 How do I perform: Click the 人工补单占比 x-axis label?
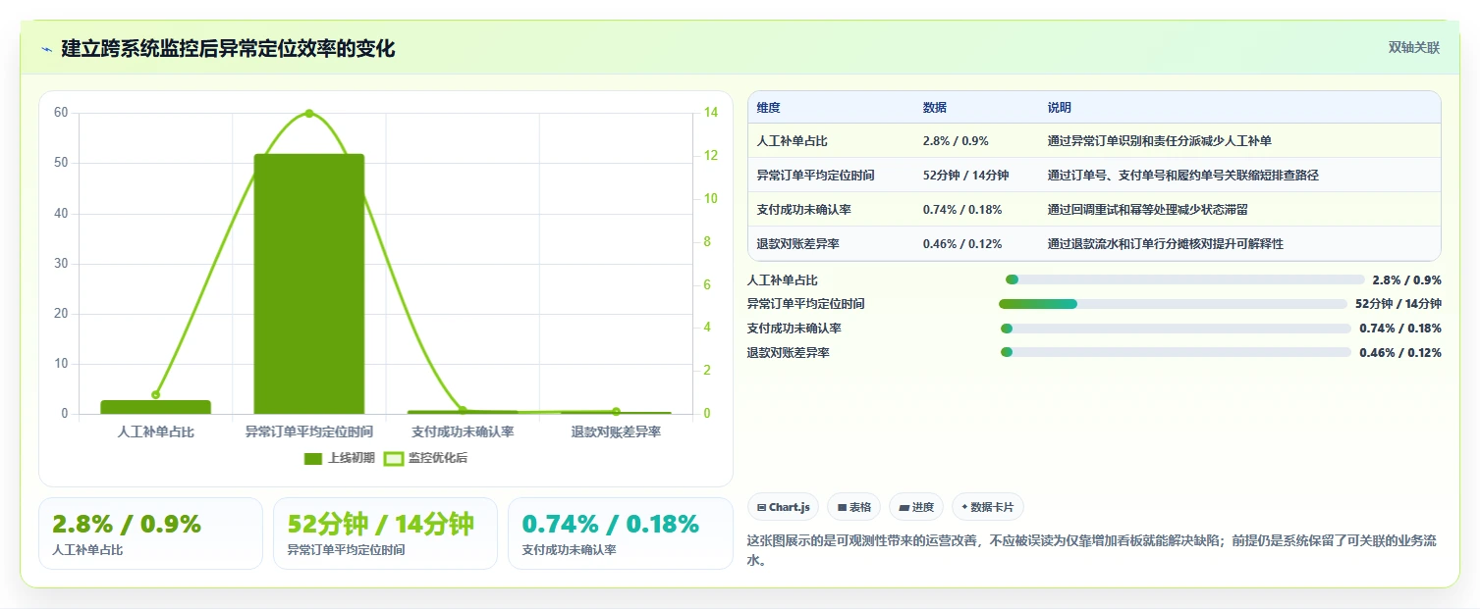point(156,431)
